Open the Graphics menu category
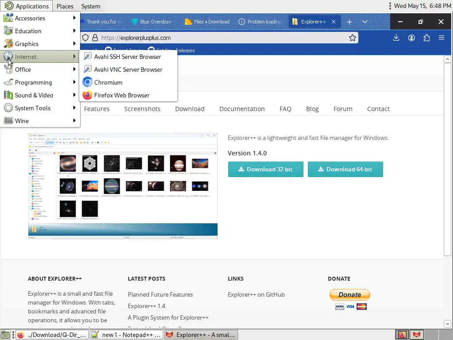Viewport: 453px width, 340px height. [x=40, y=44]
